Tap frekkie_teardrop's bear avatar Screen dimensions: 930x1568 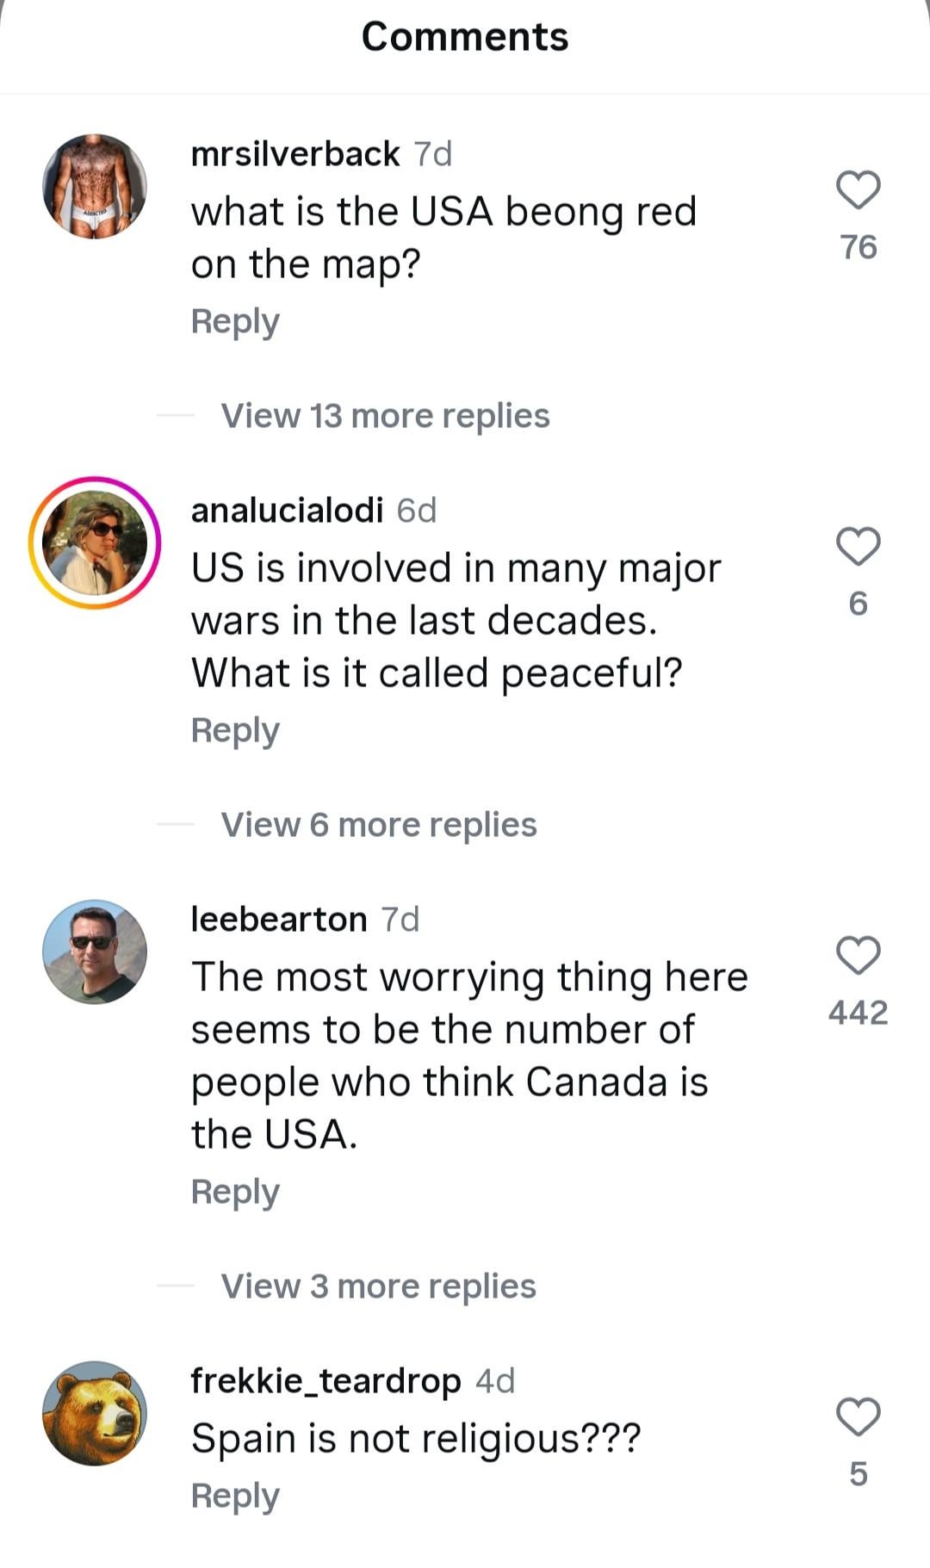[95, 1413]
